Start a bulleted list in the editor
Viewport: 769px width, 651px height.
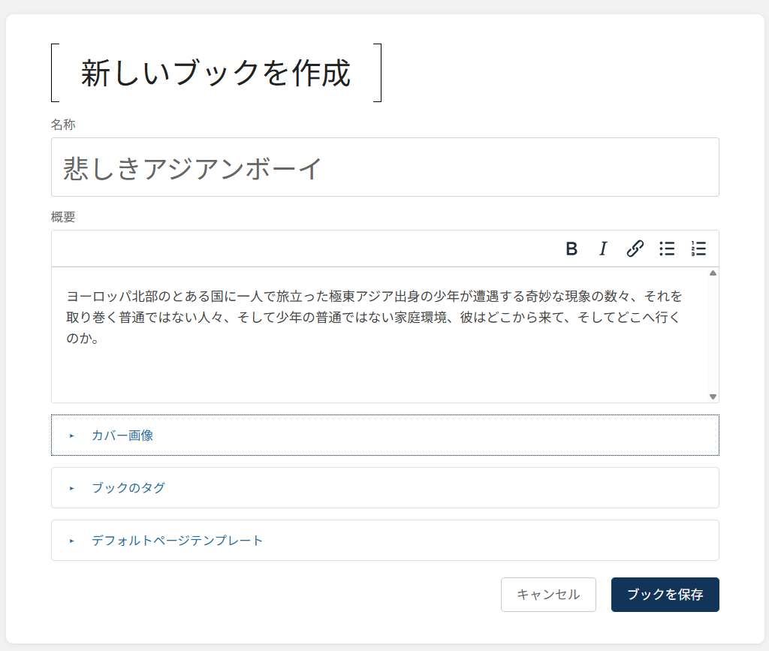667,249
